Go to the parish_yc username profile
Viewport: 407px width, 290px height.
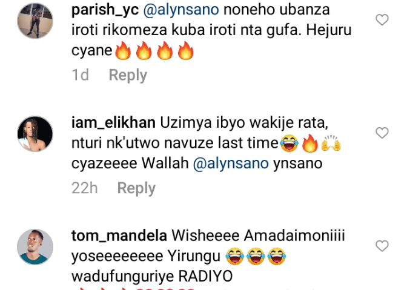105,10
